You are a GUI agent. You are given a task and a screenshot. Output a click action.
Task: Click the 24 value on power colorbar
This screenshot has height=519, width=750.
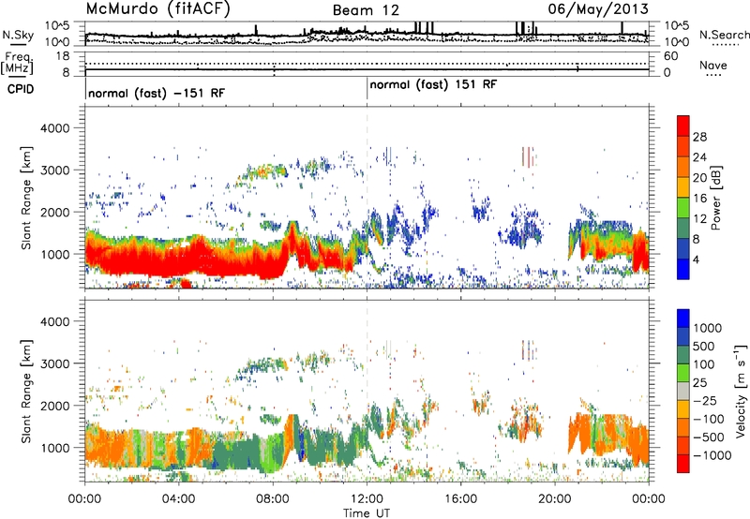click(699, 157)
